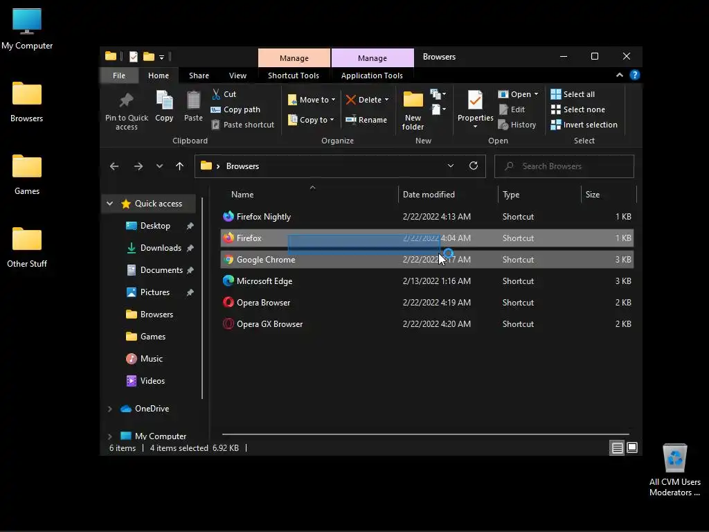Click Select none in the ribbon

578,109
